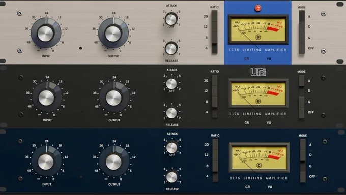Click the UREI logo on the black unit

pos(258,72)
